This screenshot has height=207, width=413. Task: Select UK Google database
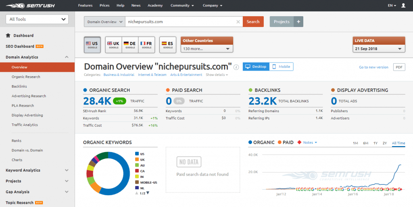tap(113, 45)
